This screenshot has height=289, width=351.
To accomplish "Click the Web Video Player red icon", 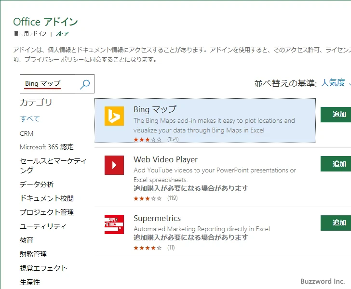I will (114, 165).
